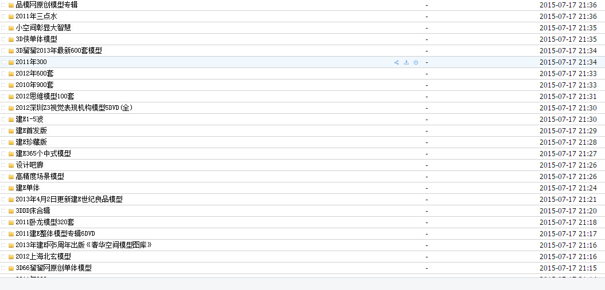
Task: Open more options icon on 2011年300 row
Action: (416, 62)
